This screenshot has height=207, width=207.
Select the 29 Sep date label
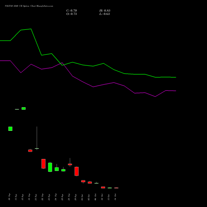(75, 197)
